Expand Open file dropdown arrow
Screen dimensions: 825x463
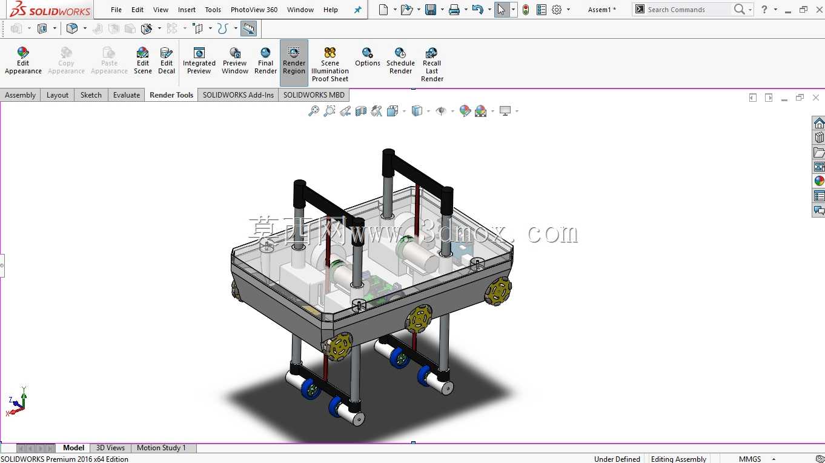[419, 10]
